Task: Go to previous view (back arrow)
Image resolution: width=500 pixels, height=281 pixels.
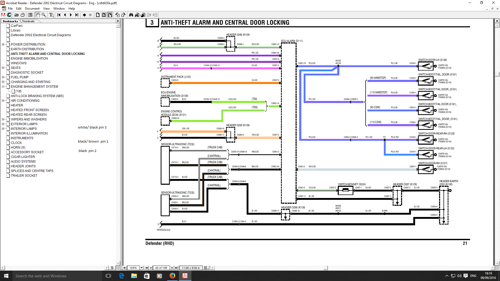Action: 84,15
